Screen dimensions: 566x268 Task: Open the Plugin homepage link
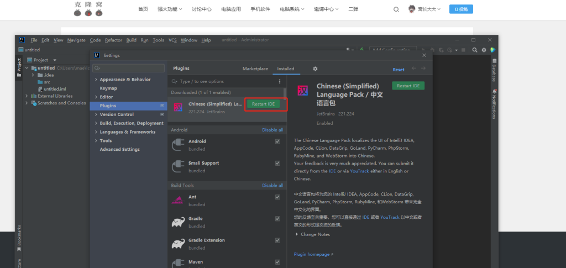click(x=313, y=254)
